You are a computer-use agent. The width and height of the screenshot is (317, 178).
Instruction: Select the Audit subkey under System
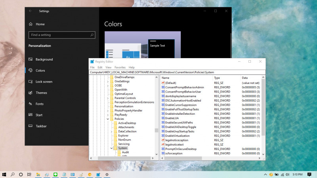[x=125, y=152]
